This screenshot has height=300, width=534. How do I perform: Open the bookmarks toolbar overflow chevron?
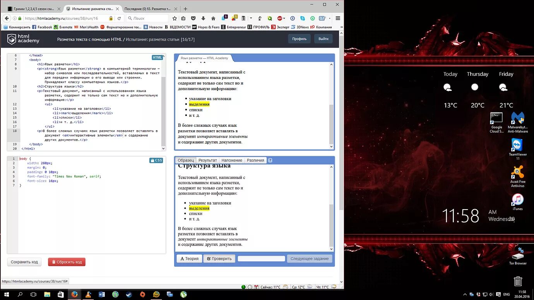point(342,27)
